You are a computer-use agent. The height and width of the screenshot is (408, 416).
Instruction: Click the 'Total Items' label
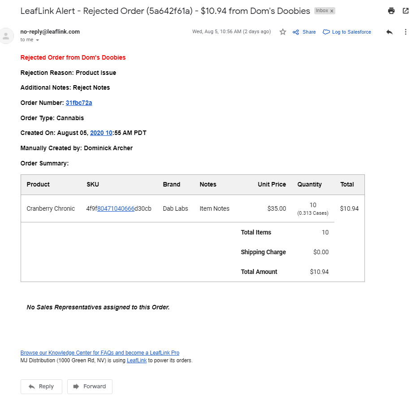tap(256, 232)
